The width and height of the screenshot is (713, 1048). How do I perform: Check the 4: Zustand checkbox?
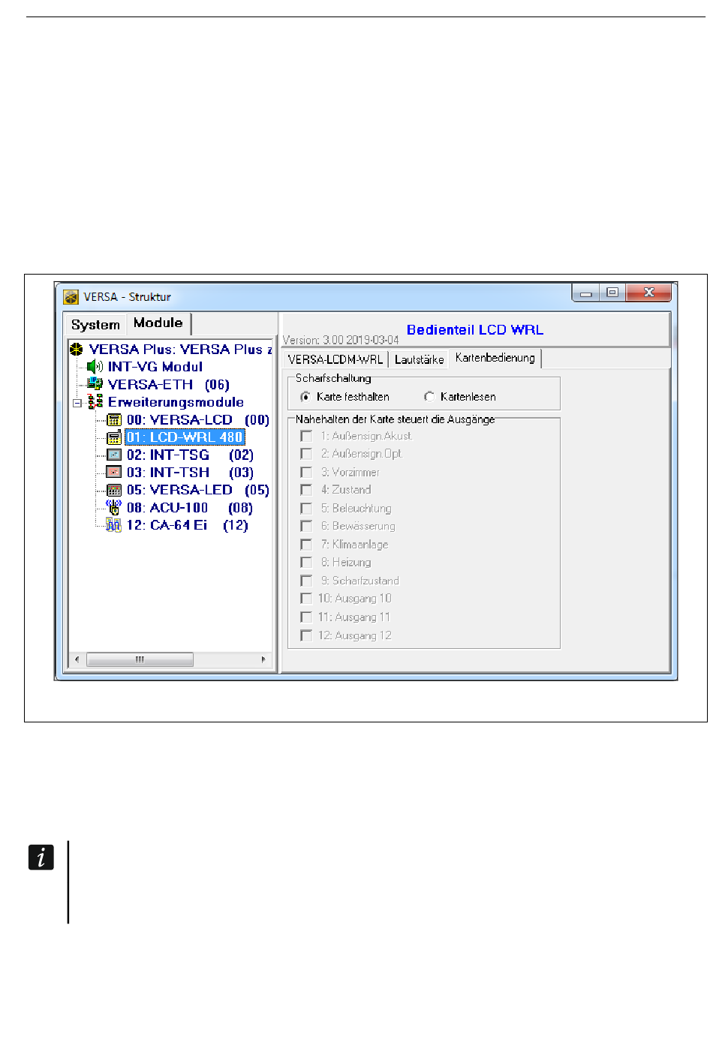click(x=306, y=490)
